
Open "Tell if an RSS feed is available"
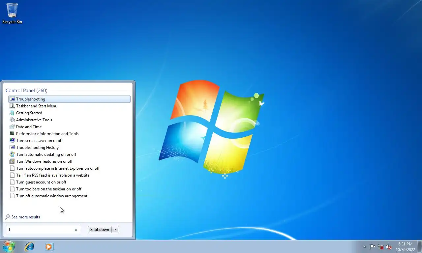(69, 175)
